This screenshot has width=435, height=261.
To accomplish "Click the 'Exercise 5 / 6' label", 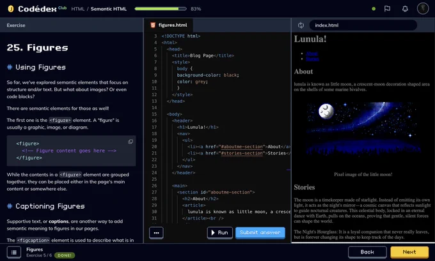I will point(39,255).
